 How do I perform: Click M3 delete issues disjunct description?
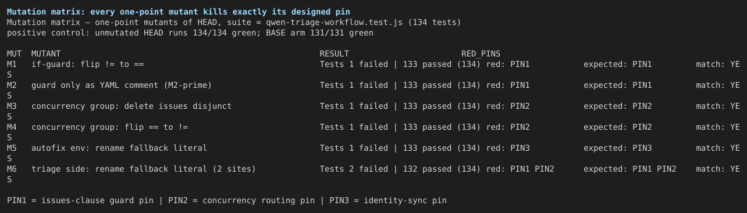click(131, 106)
